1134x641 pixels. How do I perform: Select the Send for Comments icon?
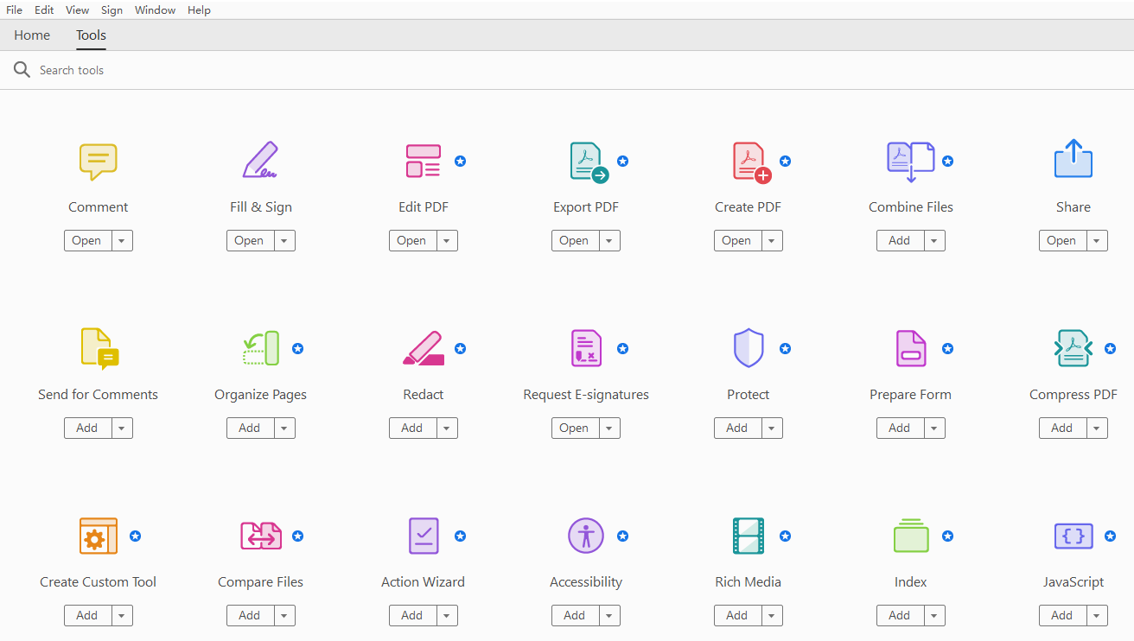tap(99, 349)
